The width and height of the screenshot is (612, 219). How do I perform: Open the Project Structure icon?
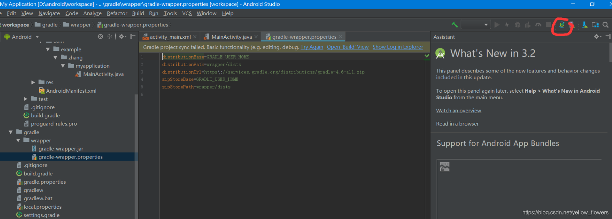tap(595, 25)
